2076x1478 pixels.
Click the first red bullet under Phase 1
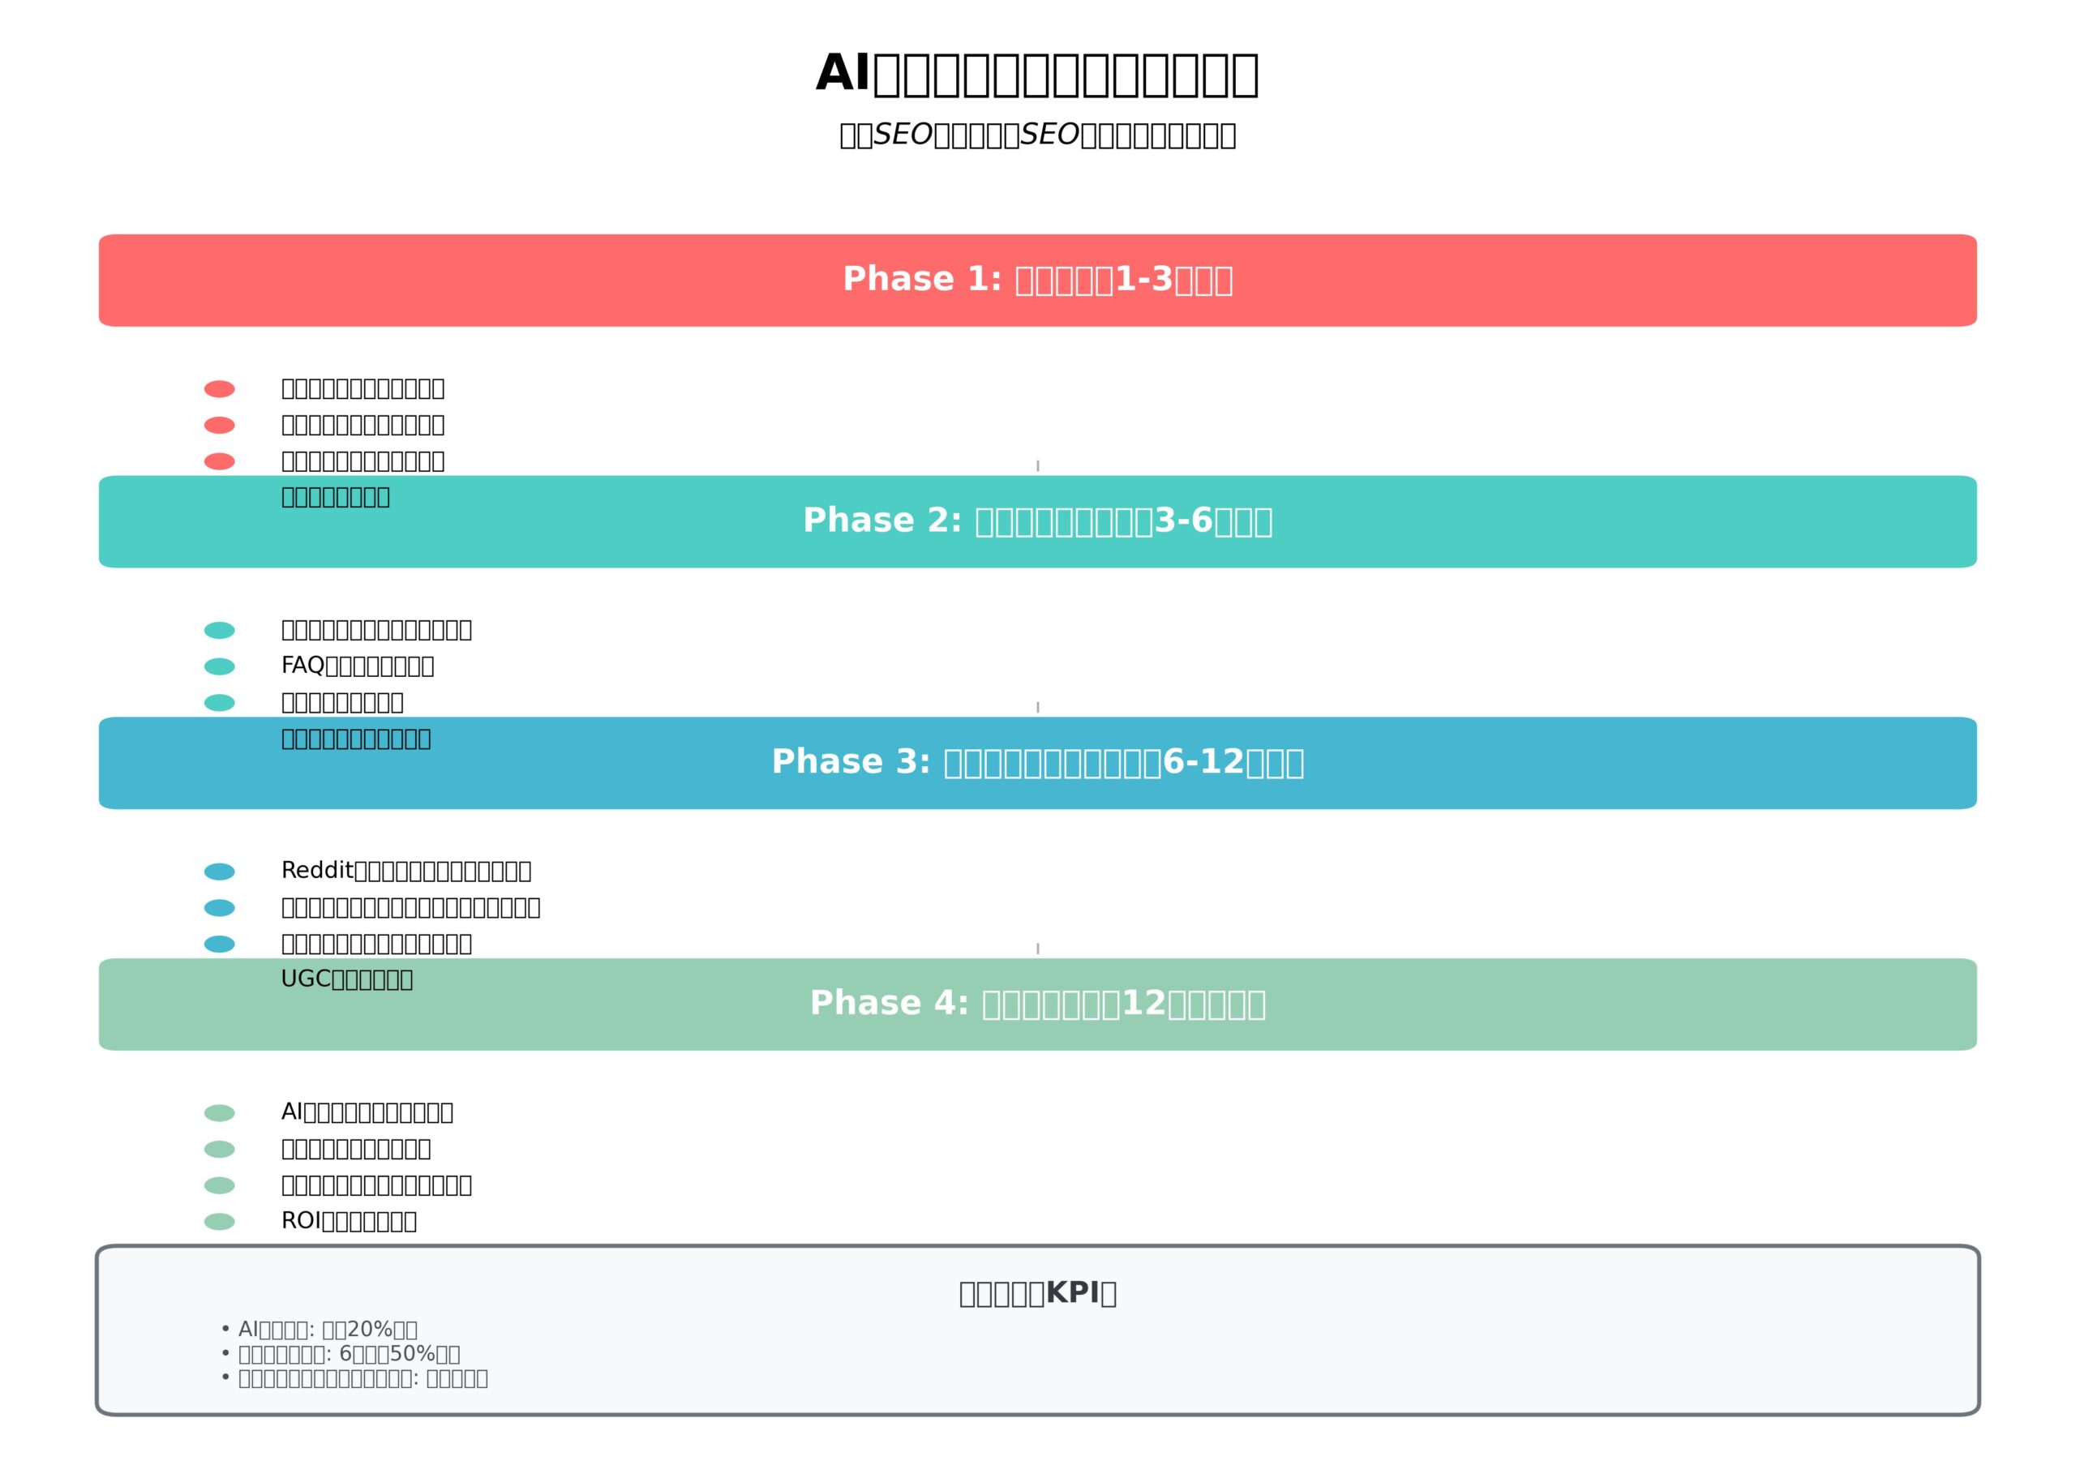(219, 388)
